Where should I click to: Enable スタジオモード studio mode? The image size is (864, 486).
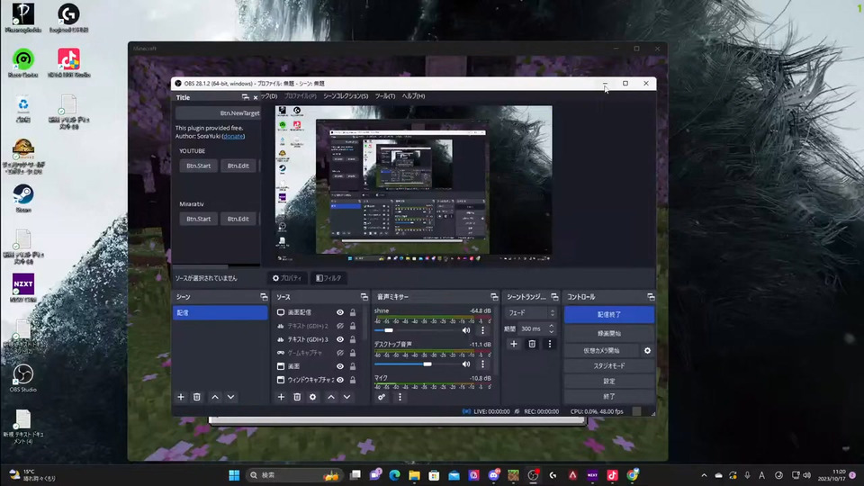click(609, 366)
